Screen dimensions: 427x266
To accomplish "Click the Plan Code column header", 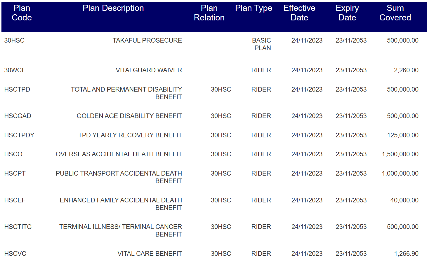I will [x=22, y=13].
